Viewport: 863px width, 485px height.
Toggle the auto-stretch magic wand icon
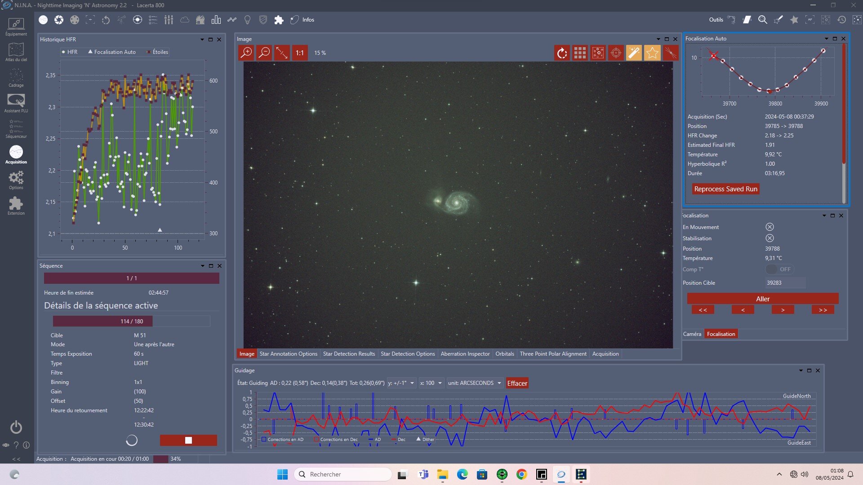tap(634, 53)
